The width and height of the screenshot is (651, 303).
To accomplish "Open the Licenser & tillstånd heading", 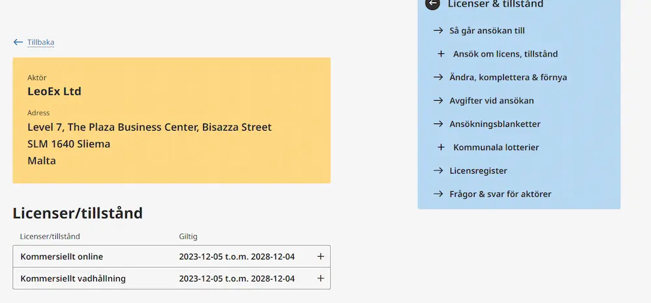I will click(x=495, y=4).
